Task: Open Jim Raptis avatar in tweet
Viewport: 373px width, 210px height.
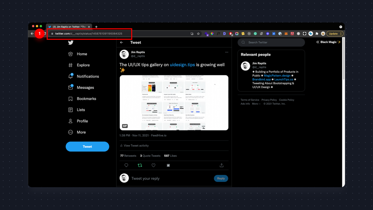Action: coord(124,54)
